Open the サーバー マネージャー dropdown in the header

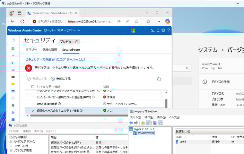pyautogui.click(x=62, y=30)
